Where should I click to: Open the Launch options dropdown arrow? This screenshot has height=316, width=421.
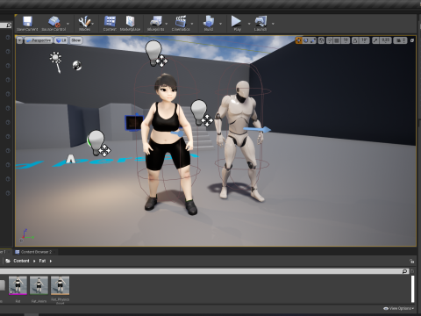(273, 24)
